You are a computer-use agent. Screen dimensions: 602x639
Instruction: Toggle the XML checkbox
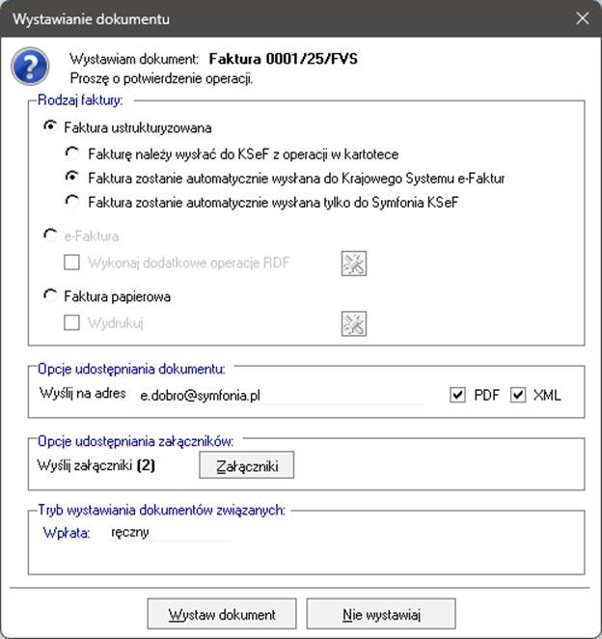pos(519,395)
